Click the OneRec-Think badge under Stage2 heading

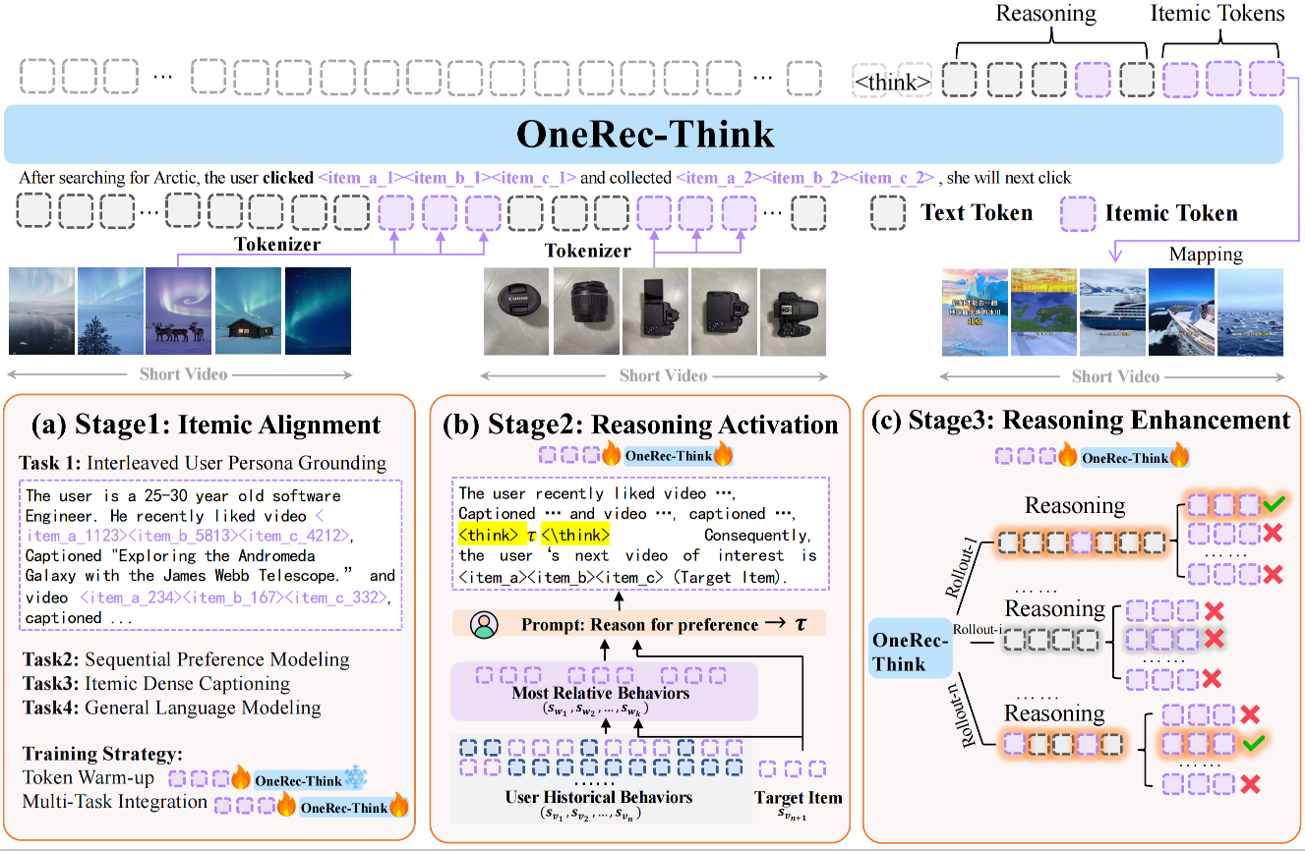point(668,456)
